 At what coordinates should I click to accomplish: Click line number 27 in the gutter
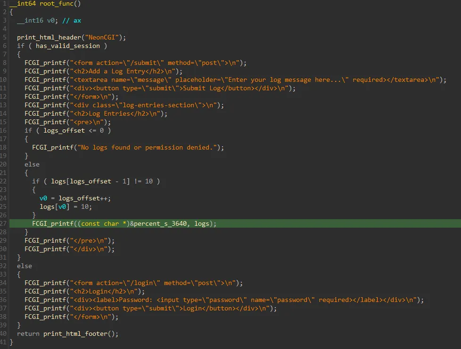[3, 224]
